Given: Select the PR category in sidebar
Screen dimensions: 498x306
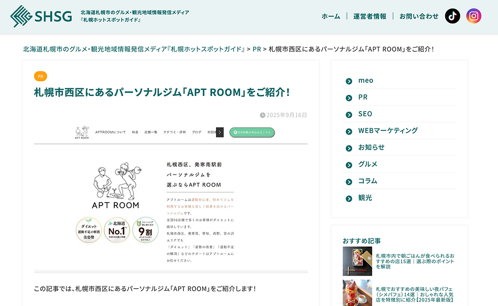Looking at the screenshot, I should coord(363,97).
